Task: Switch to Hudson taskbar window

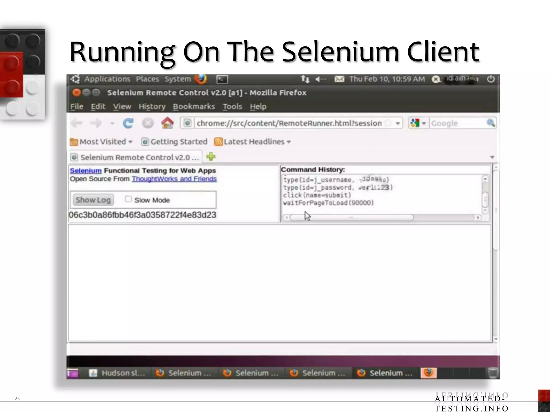Action: [x=117, y=373]
